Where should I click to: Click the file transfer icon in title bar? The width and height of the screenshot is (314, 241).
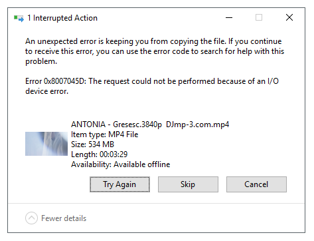[x=19, y=18]
